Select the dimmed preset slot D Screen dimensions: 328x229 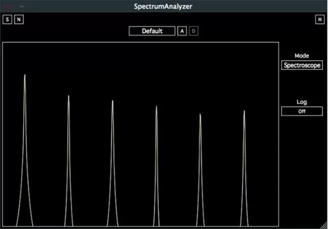click(194, 31)
